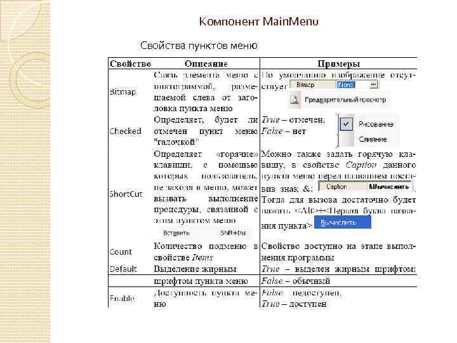The width and height of the screenshot is (457, 343).
Task: Click the Свойство column header
Action: pyautogui.click(x=130, y=64)
